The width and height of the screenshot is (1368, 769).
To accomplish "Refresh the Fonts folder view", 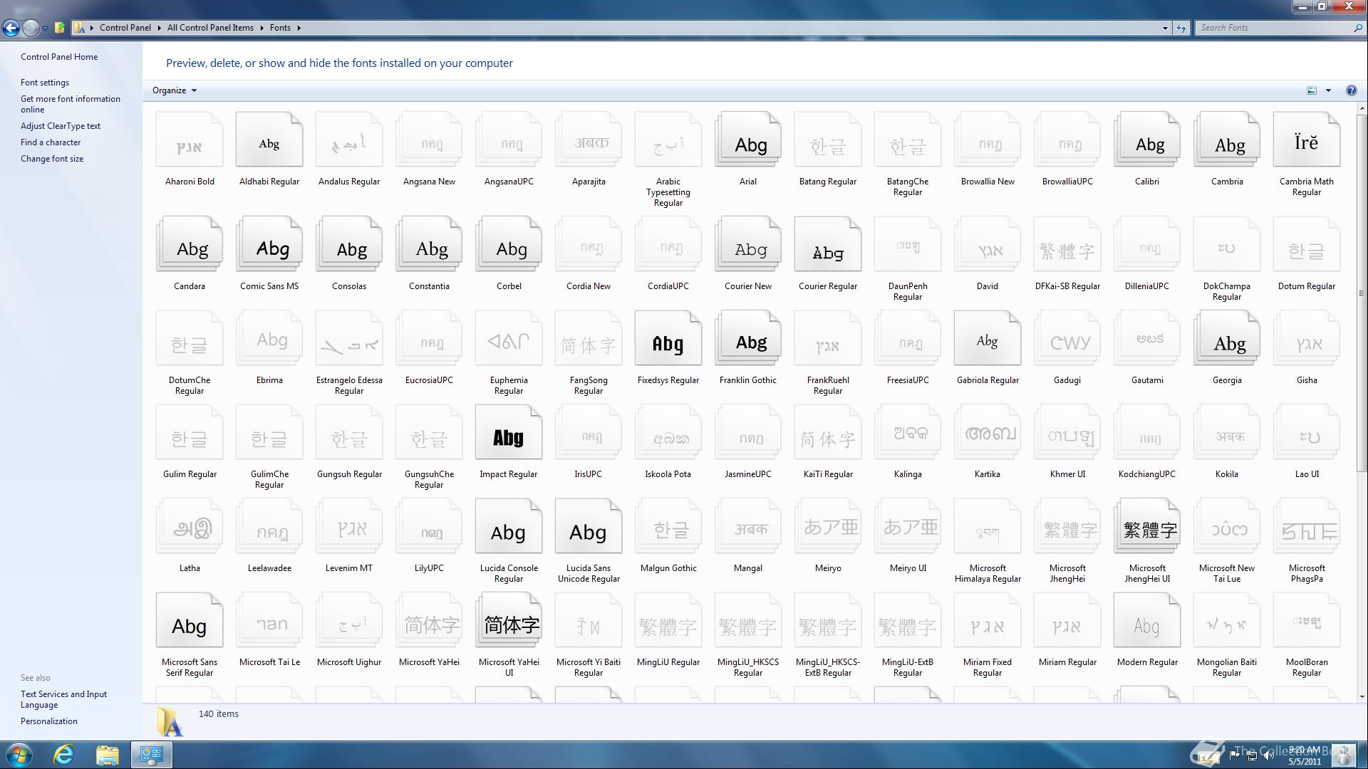I will [x=1181, y=28].
